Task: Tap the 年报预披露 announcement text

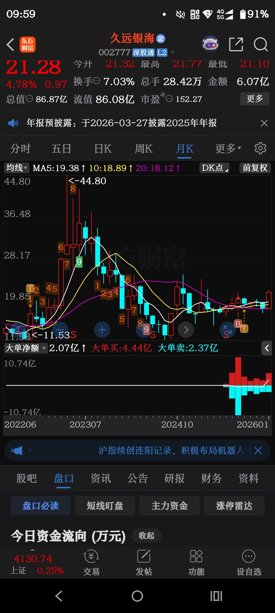Action: coord(122,123)
